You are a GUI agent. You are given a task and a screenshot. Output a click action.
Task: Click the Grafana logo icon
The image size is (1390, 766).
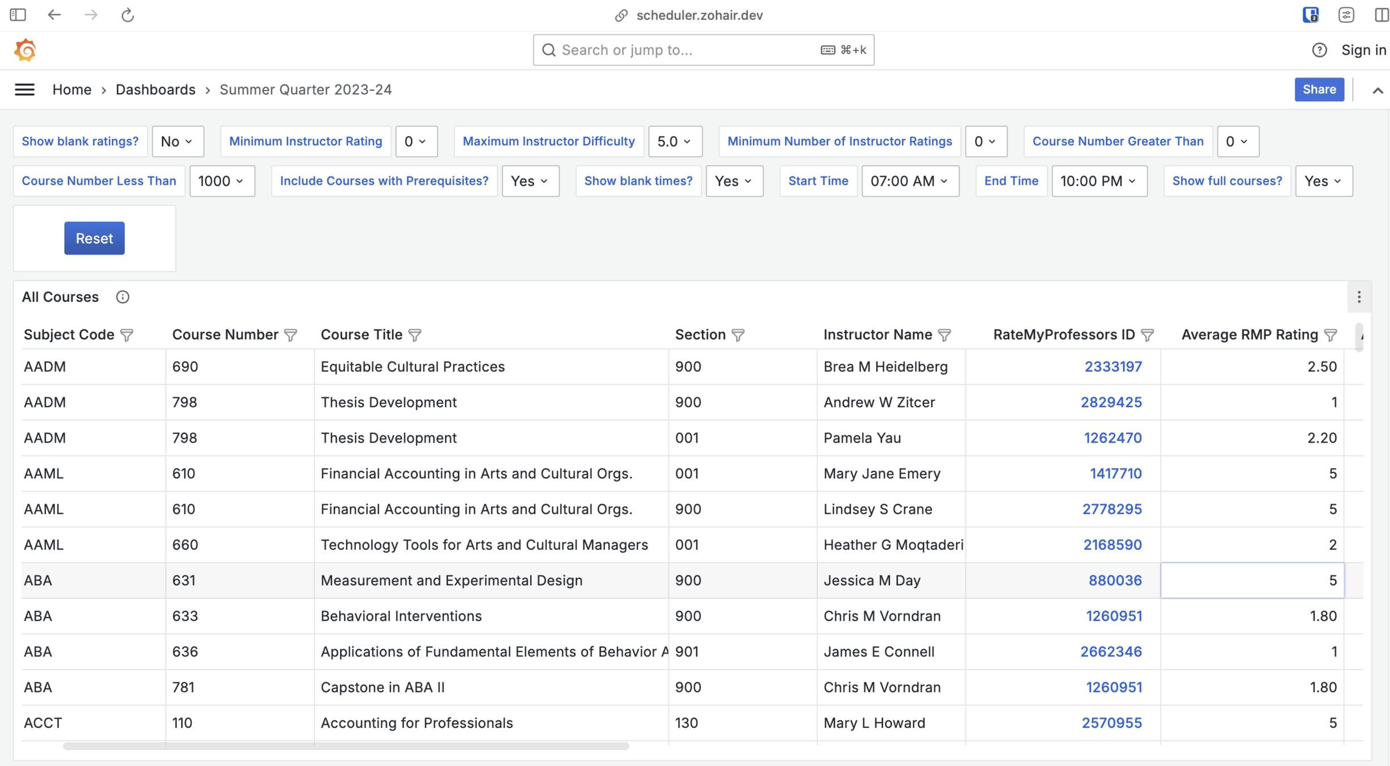pyautogui.click(x=25, y=50)
